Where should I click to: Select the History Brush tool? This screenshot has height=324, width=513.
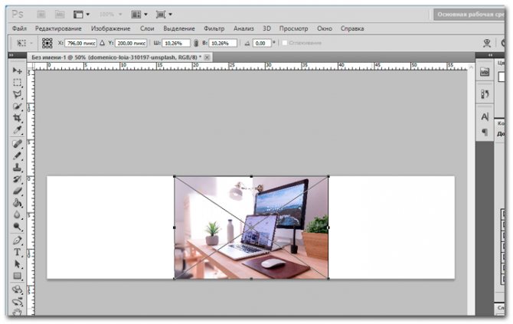(x=17, y=179)
